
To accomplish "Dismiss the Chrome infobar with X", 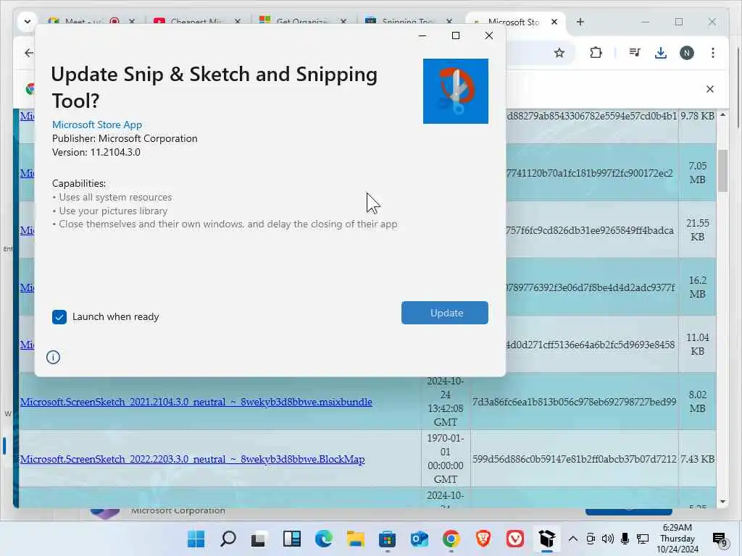I will pyautogui.click(x=710, y=89).
